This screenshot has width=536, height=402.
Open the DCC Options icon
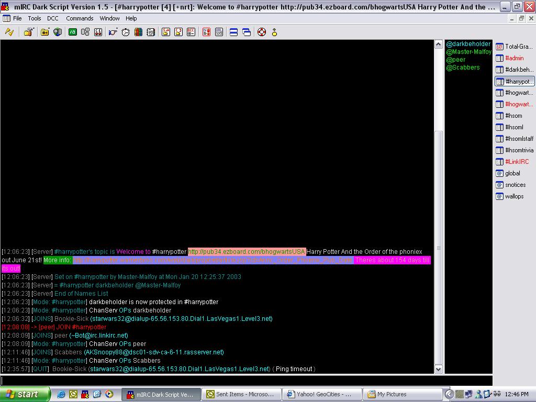pyautogui.click(x=191, y=32)
